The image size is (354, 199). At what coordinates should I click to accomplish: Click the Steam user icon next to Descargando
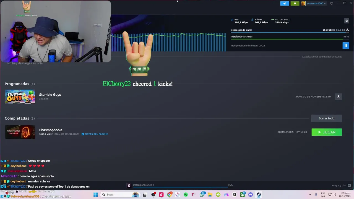[x=129, y=185]
